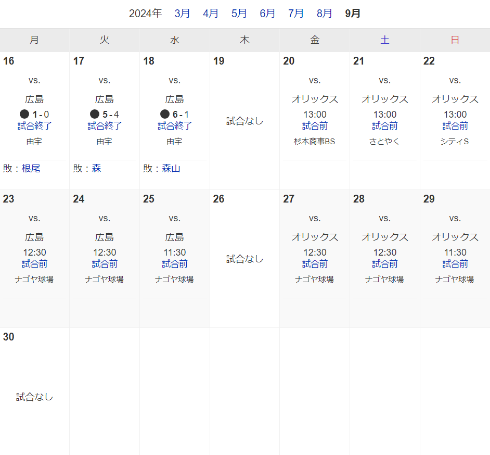Click venue ナゴヤ球場 on September 29
490x455 pixels.
455,279
